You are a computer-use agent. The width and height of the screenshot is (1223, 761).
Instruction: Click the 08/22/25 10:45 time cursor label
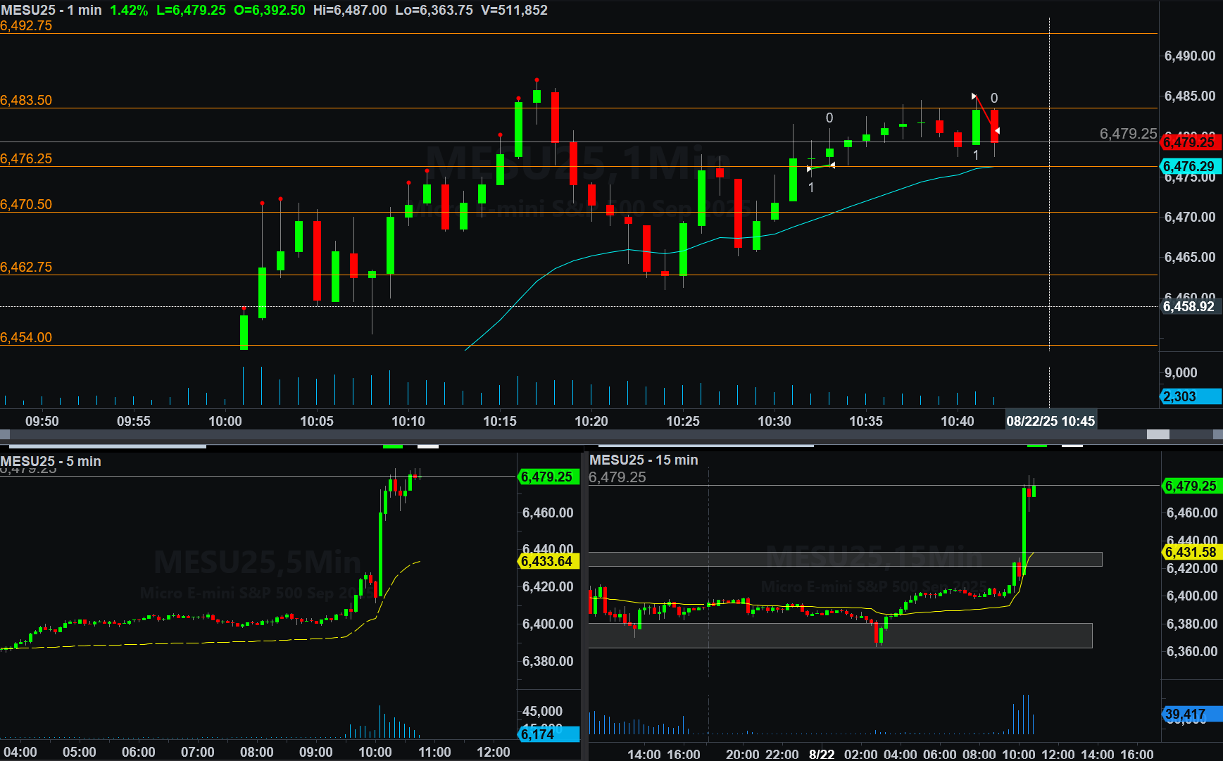click(x=1050, y=421)
